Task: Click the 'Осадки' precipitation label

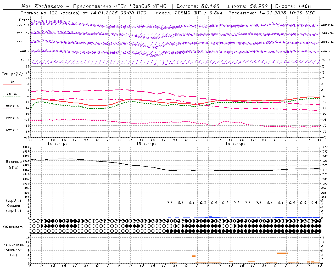Action: point(14,206)
